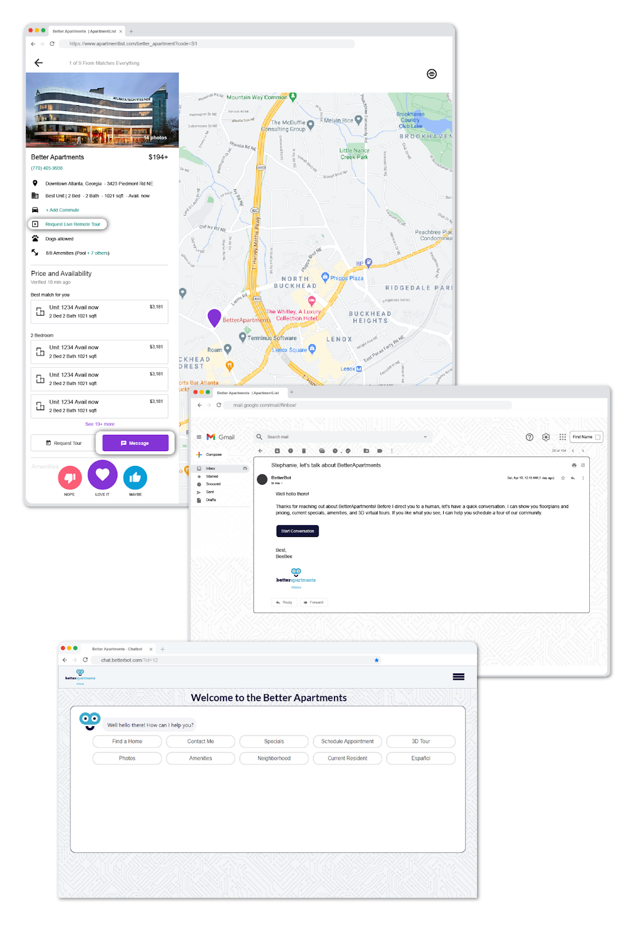The image size is (632, 940).
Task: Open Gmail main menu hamburger icon
Action: (199, 437)
